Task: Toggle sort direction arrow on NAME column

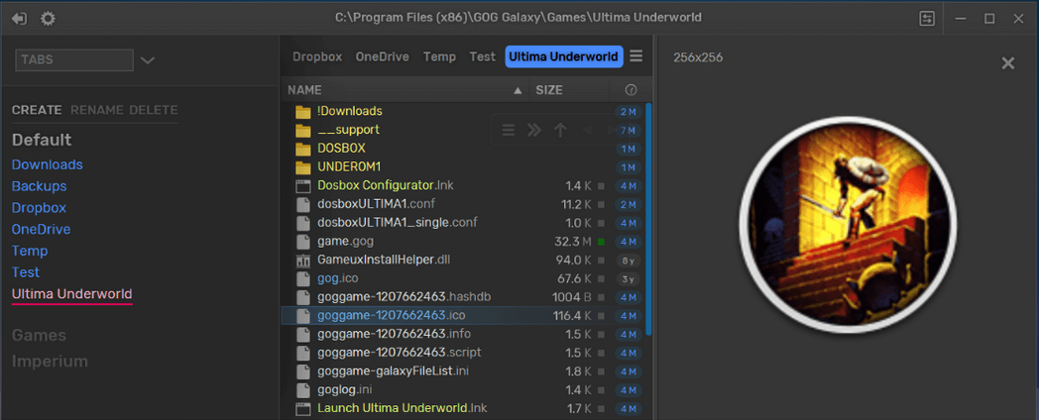Action: [x=518, y=90]
